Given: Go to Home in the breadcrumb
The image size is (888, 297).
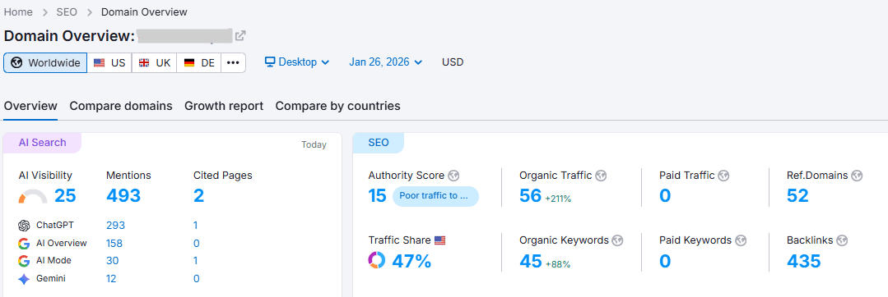Looking at the screenshot, I should click(18, 11).
